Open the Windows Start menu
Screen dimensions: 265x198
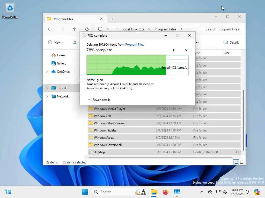(85, 192)
